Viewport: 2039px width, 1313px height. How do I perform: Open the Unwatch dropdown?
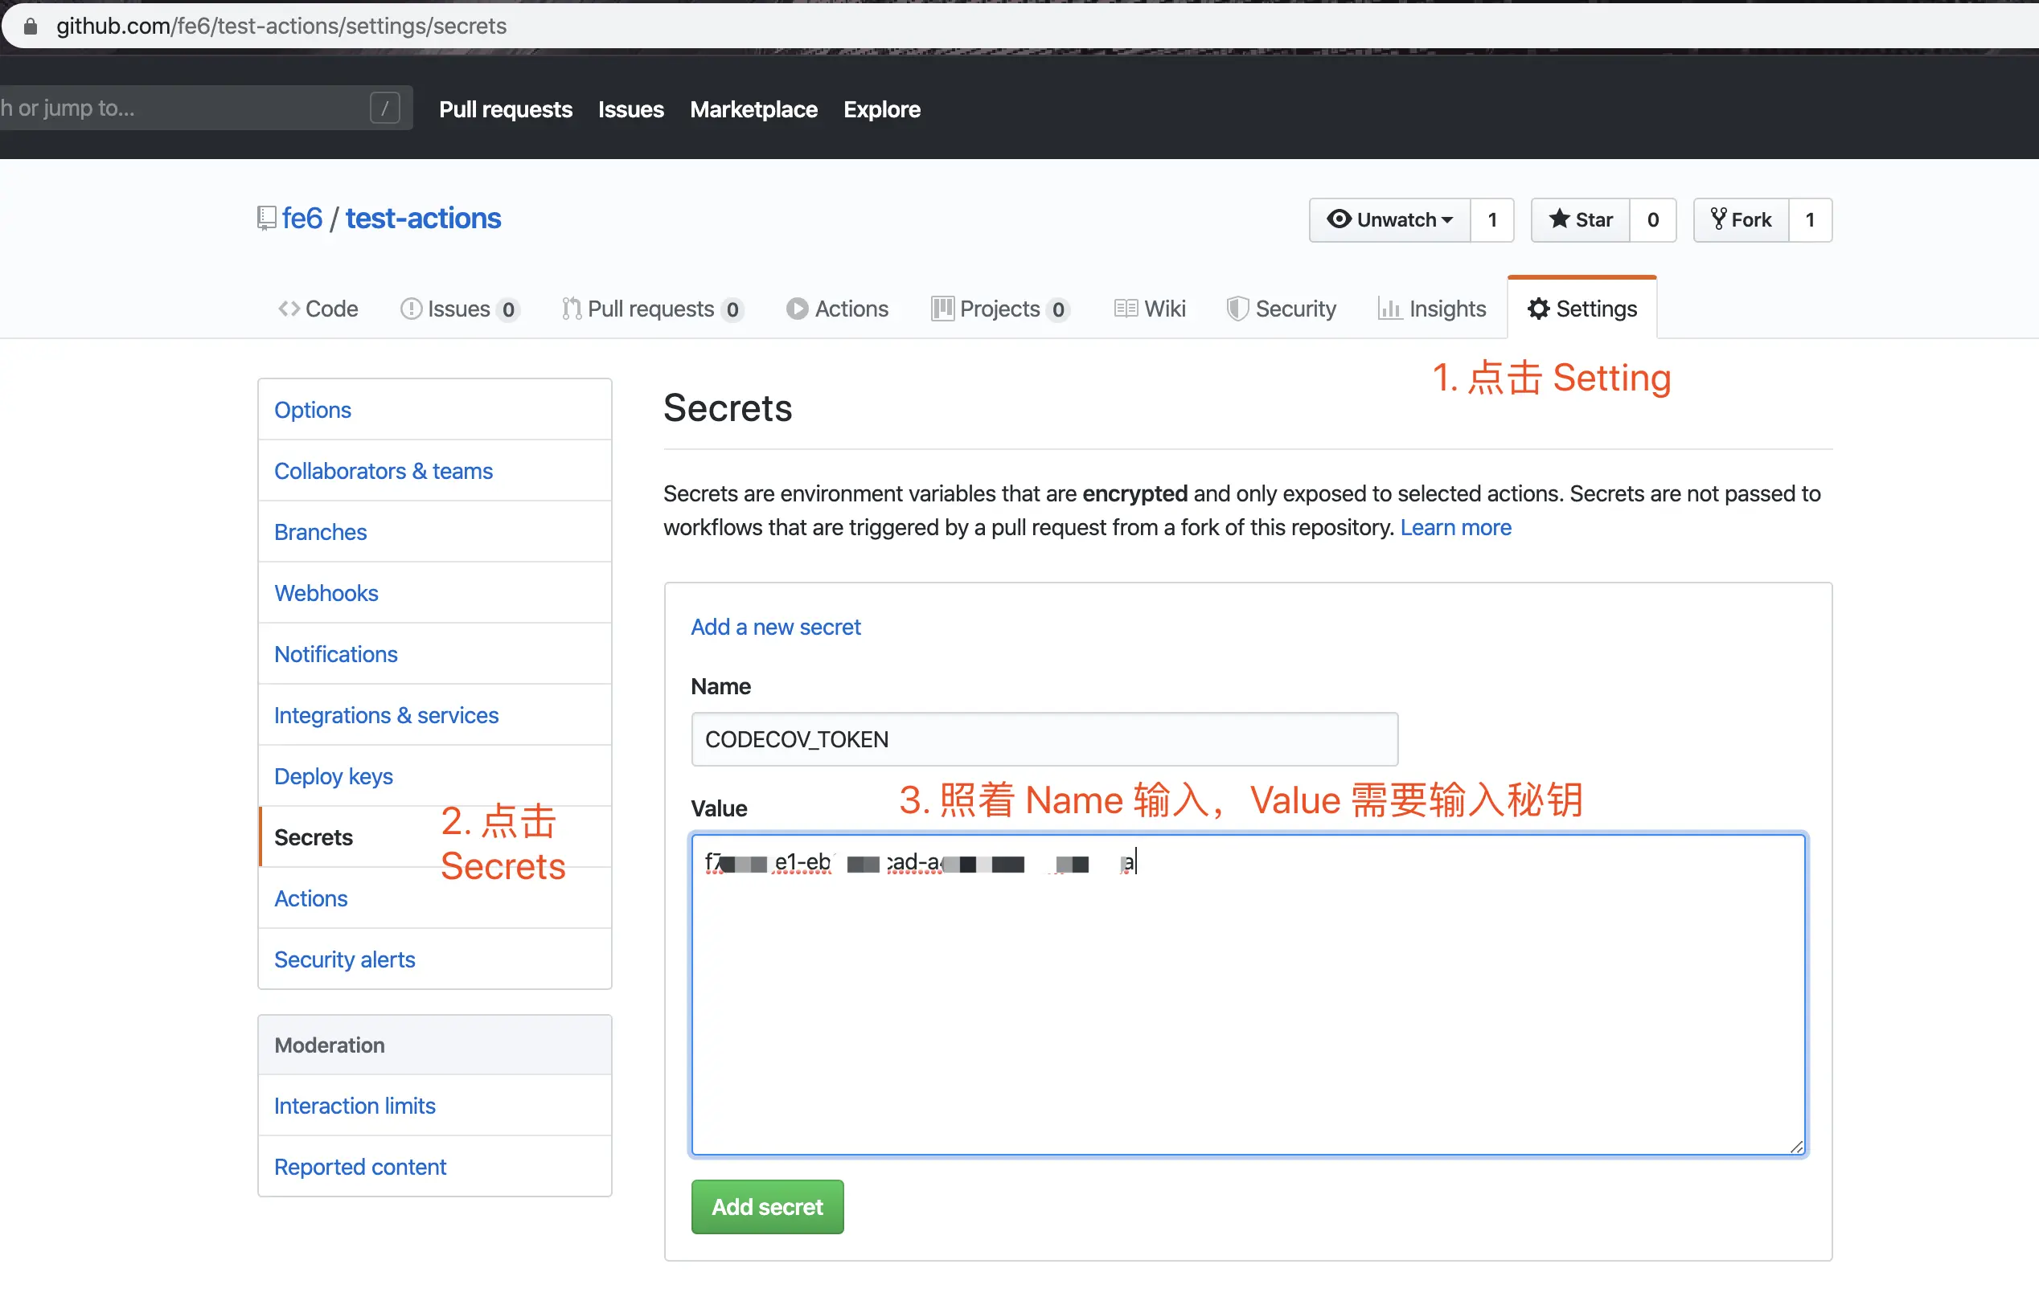pos(1389,219)
